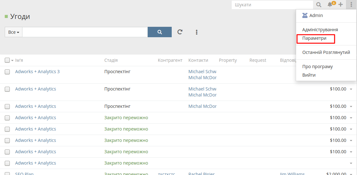Choose Адміністрування in the menu

tap(320, 30)
